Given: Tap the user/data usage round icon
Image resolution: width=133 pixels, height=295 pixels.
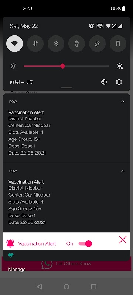Looking at the screenshot, I should [x=104, y=82].
